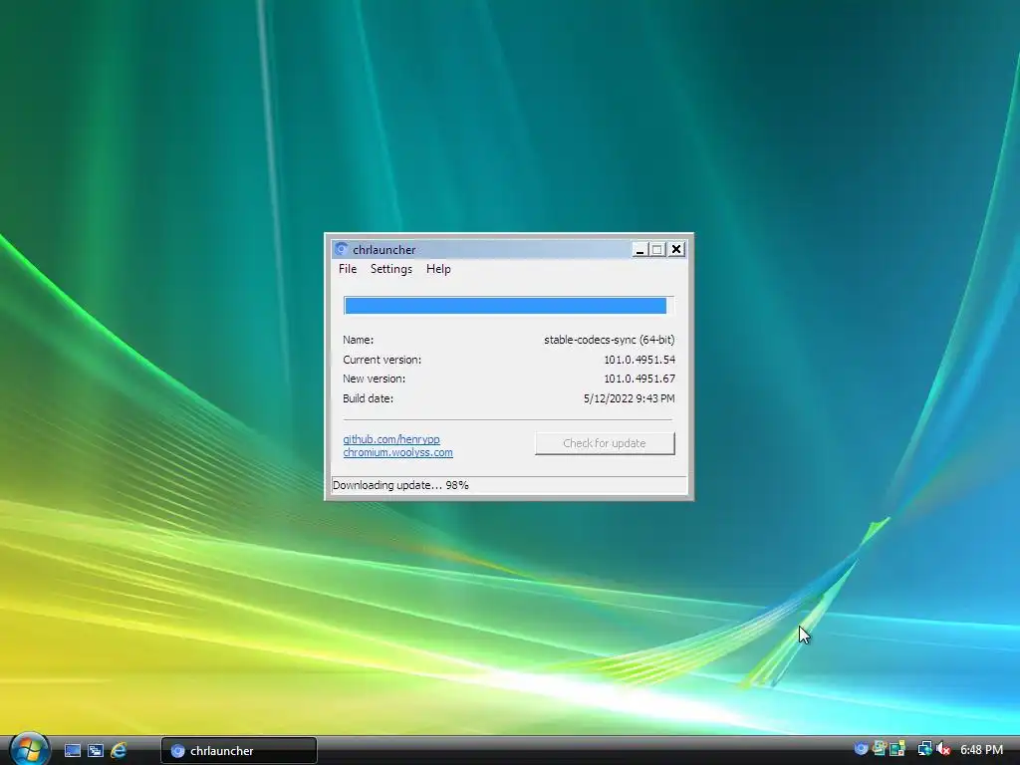The width and height of the screenshot is (1020, 765).
Task: Click the 'Name:' label
Action: click(358, 340)
